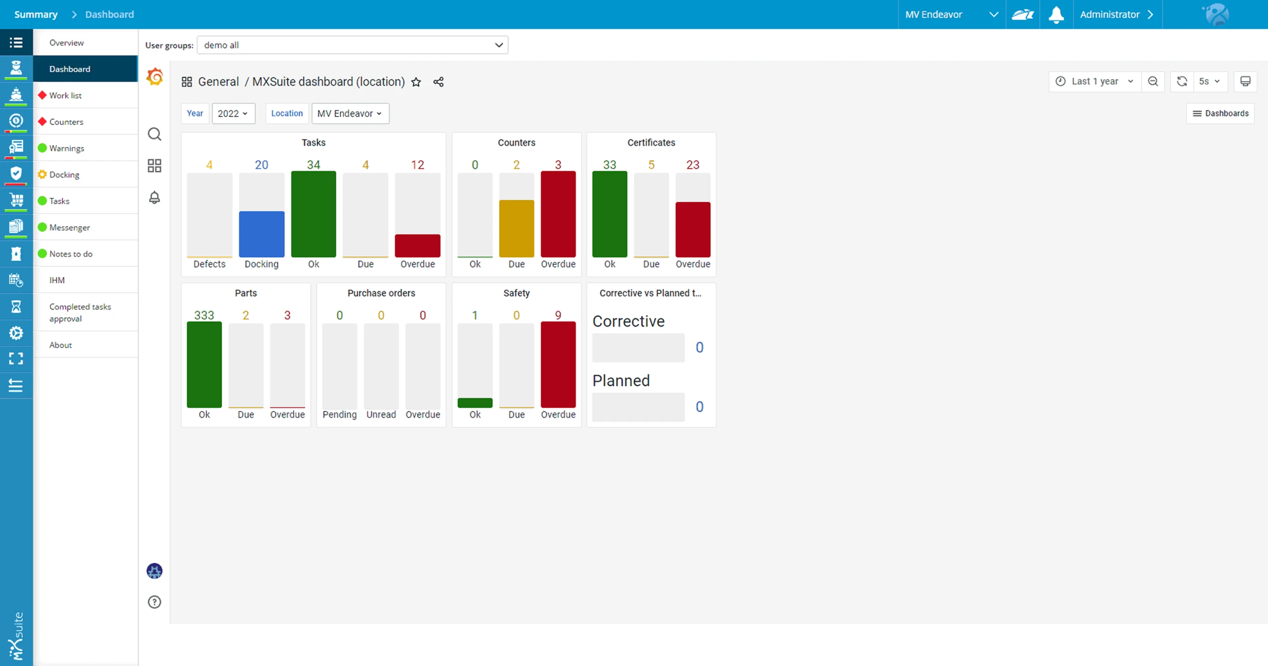Click the notification bell in top bar
The width and height of the screenshot is (1268, 666).
1056,14
